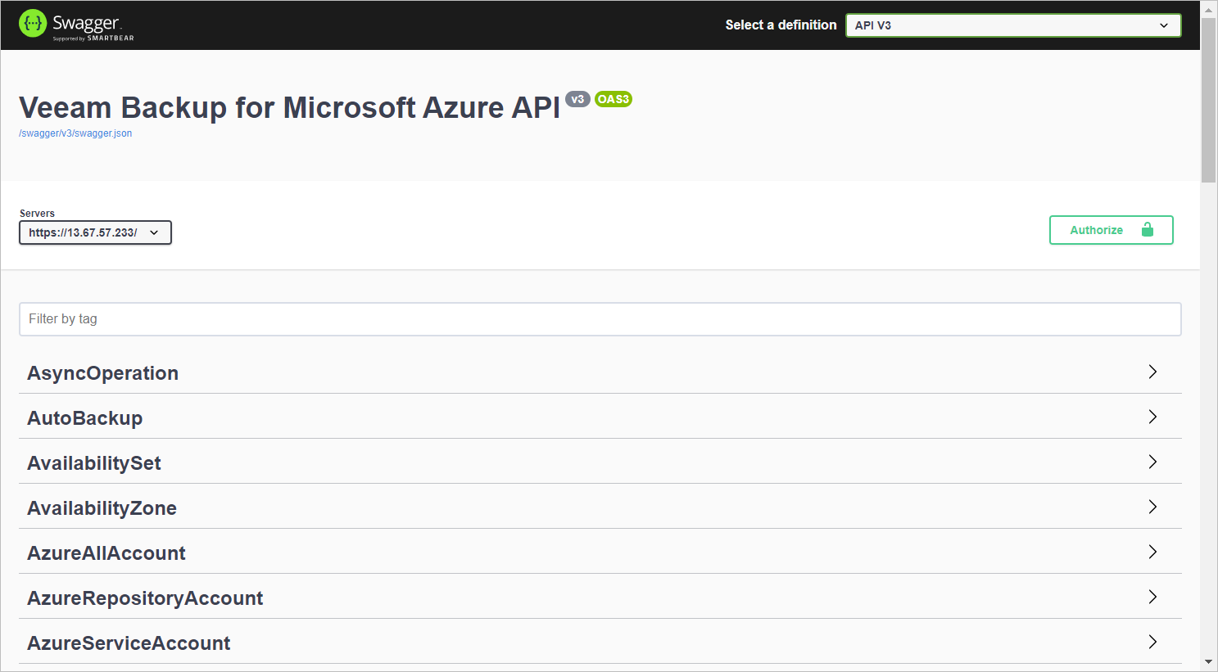Click the Select a definition label
This screenshot has height=672, width=1218.
781,25
